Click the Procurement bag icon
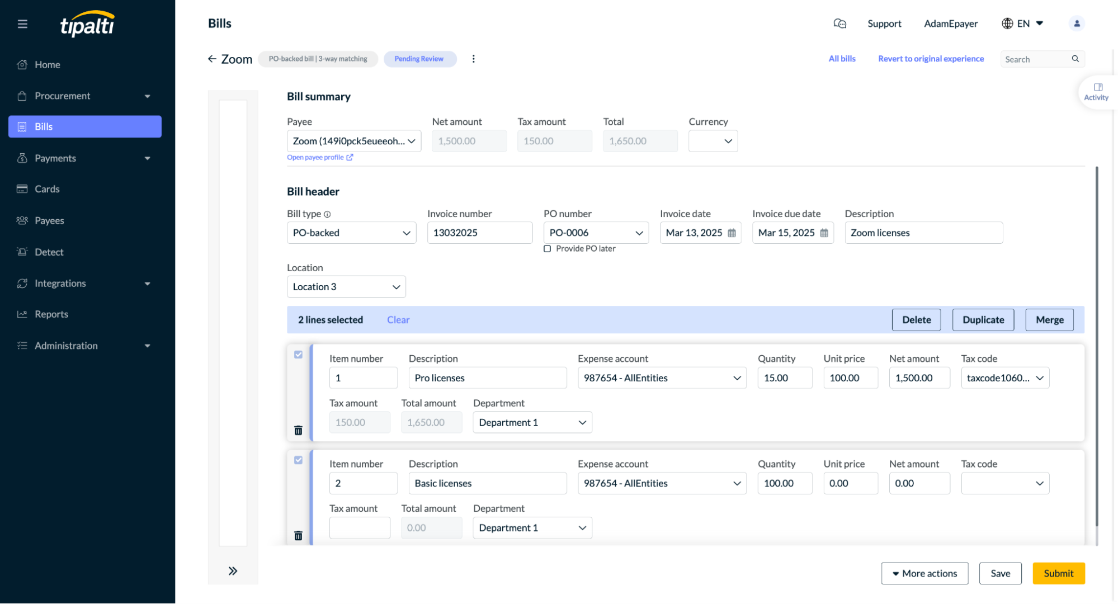Image resolution: width=1118 pixels, height=604 pixels. point(22,96)
